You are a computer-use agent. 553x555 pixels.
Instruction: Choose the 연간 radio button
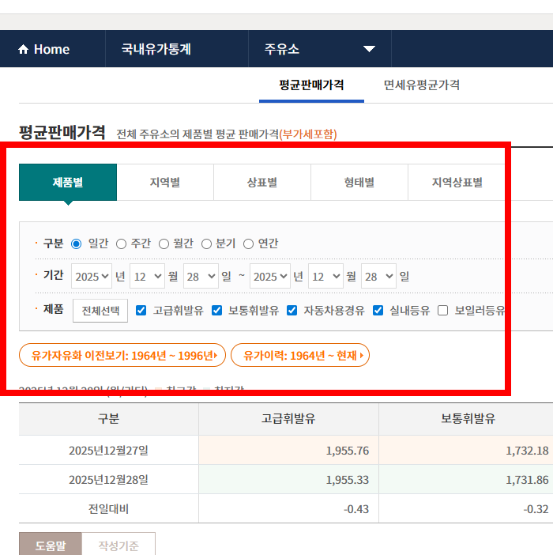249,244
